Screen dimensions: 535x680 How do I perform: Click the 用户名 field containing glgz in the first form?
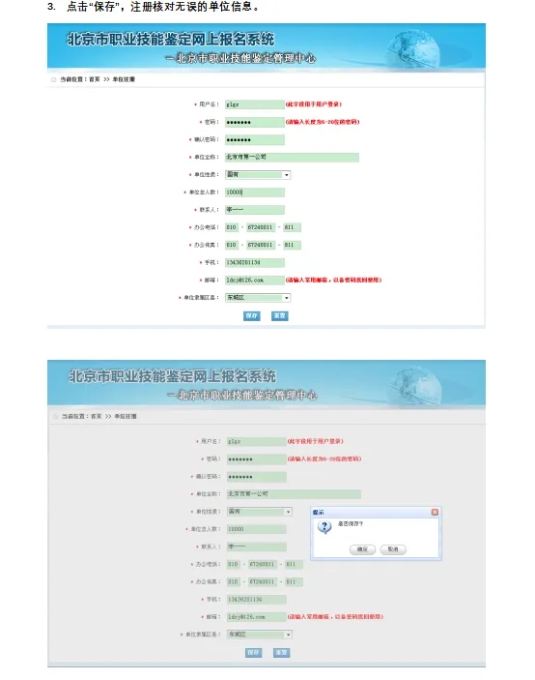(x=255, y=104)
